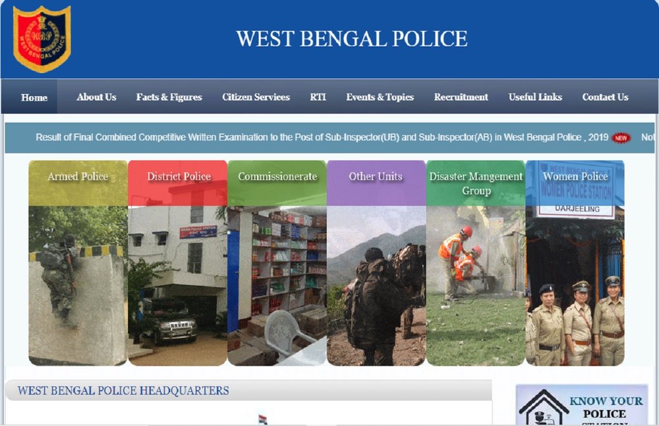Screen dimensions: 659x426
Task: Go to the Contact Us page
Action: tap(605, 97)
